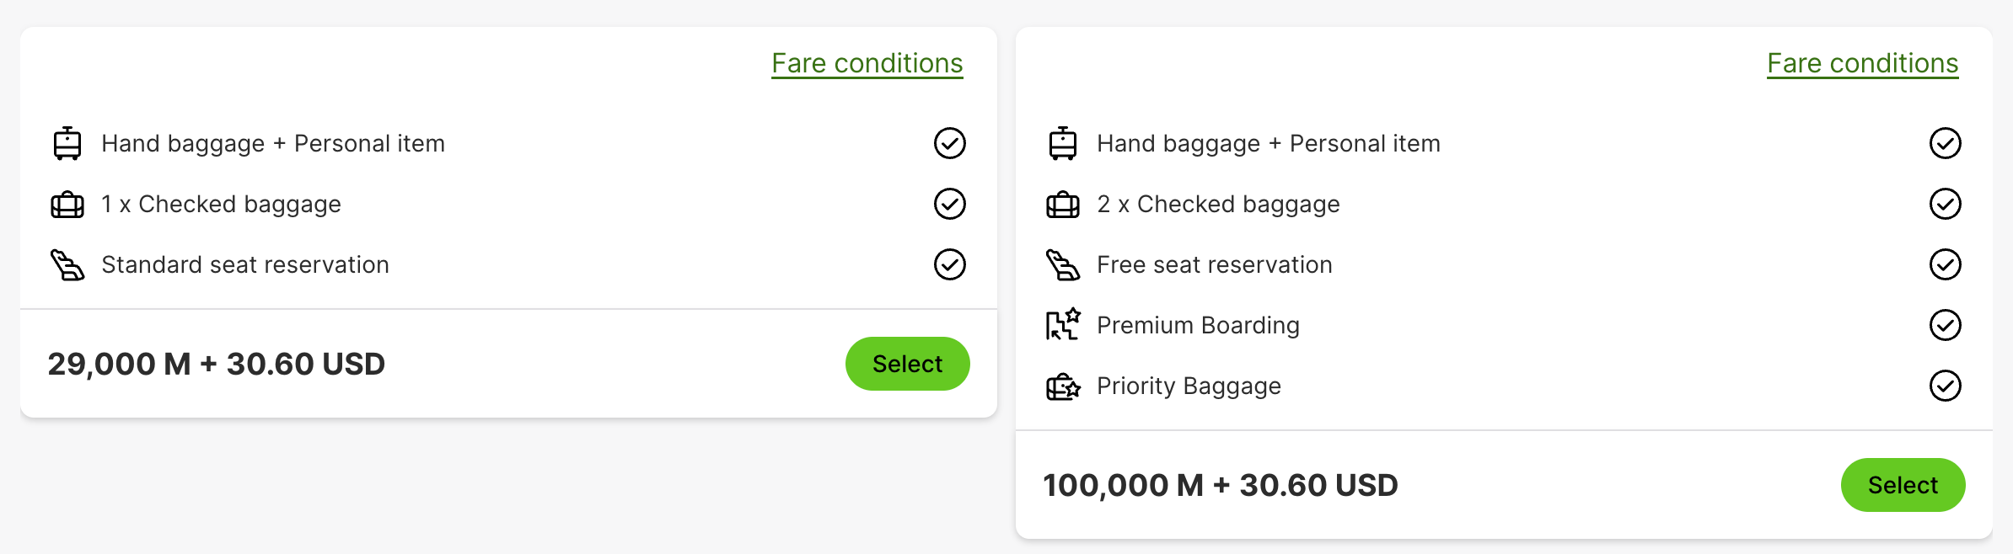Click checkmark next to 1 x Checked baggage
The height and width of the screenshot is (554, 2013).
(x=950, y=204)
